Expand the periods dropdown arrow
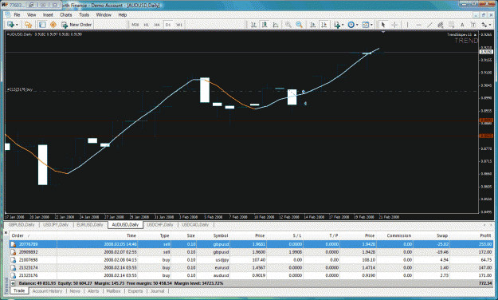The height and width of the screenshot is (300, 498). (x=357, y=25)
